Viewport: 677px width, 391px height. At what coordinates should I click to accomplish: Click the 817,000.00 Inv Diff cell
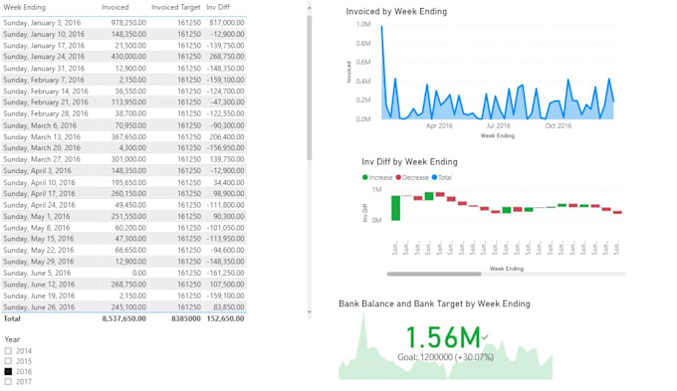(227, 23)
